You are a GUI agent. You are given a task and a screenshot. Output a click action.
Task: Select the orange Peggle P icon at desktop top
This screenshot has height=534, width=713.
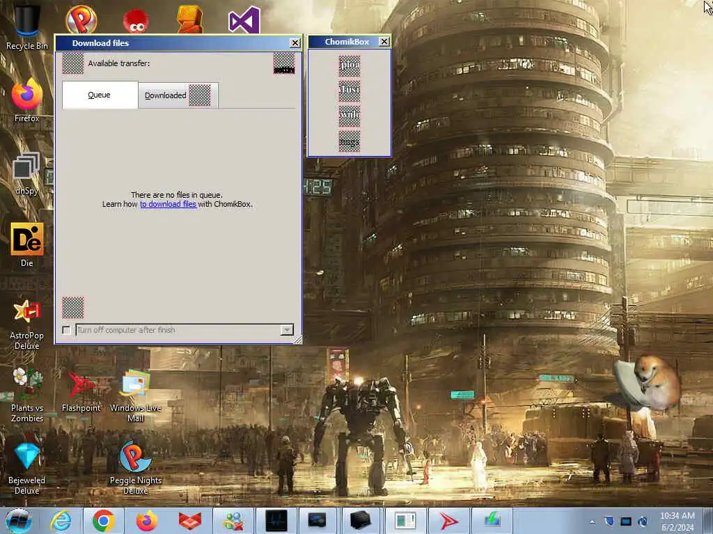click(x=81, y=19)
